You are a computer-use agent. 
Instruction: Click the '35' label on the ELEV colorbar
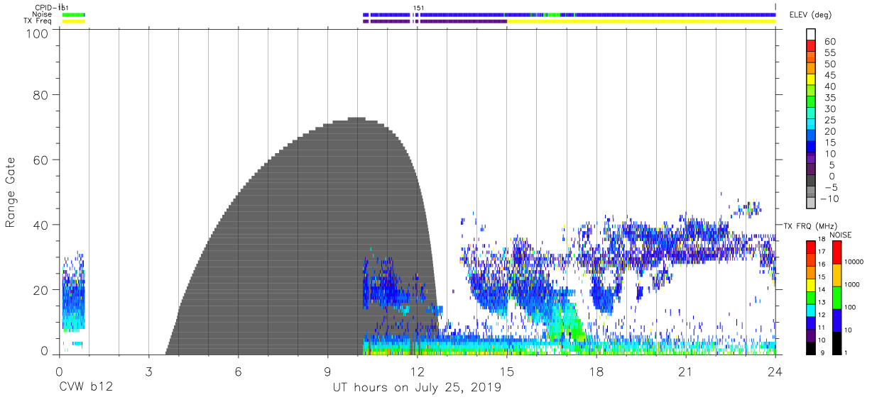pos(830,98)
